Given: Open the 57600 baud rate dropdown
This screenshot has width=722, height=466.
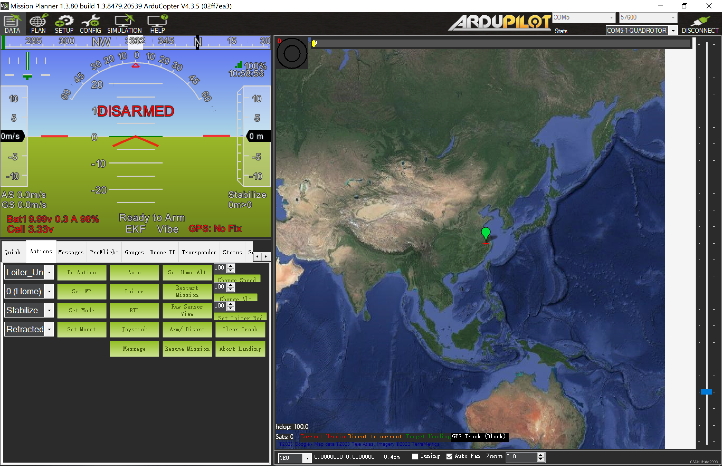Looking at the screenshot, I should coord(673,18).
